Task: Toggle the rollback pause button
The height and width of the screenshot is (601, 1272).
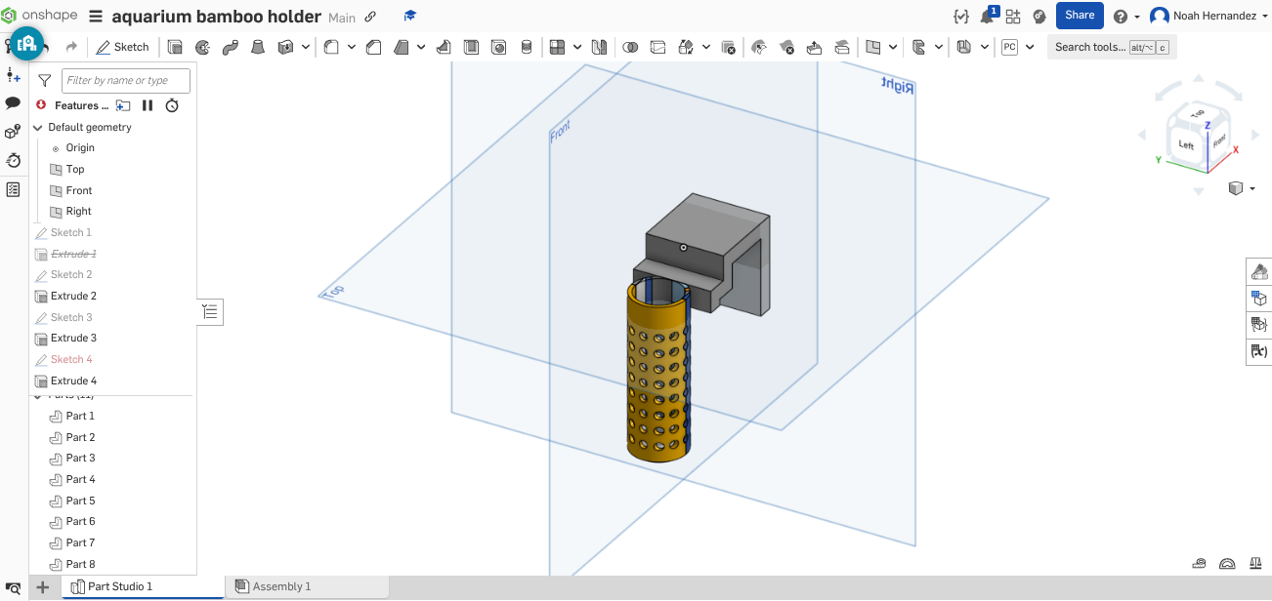Action: coord(148,105)
